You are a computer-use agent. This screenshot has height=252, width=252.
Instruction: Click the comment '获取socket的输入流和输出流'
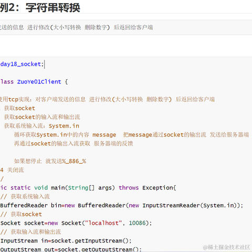point(42,117)
